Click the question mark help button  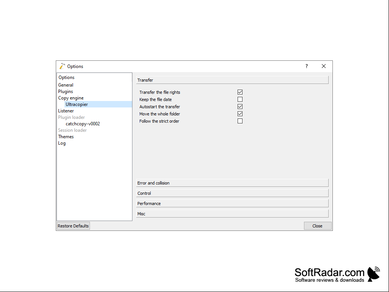307,66
